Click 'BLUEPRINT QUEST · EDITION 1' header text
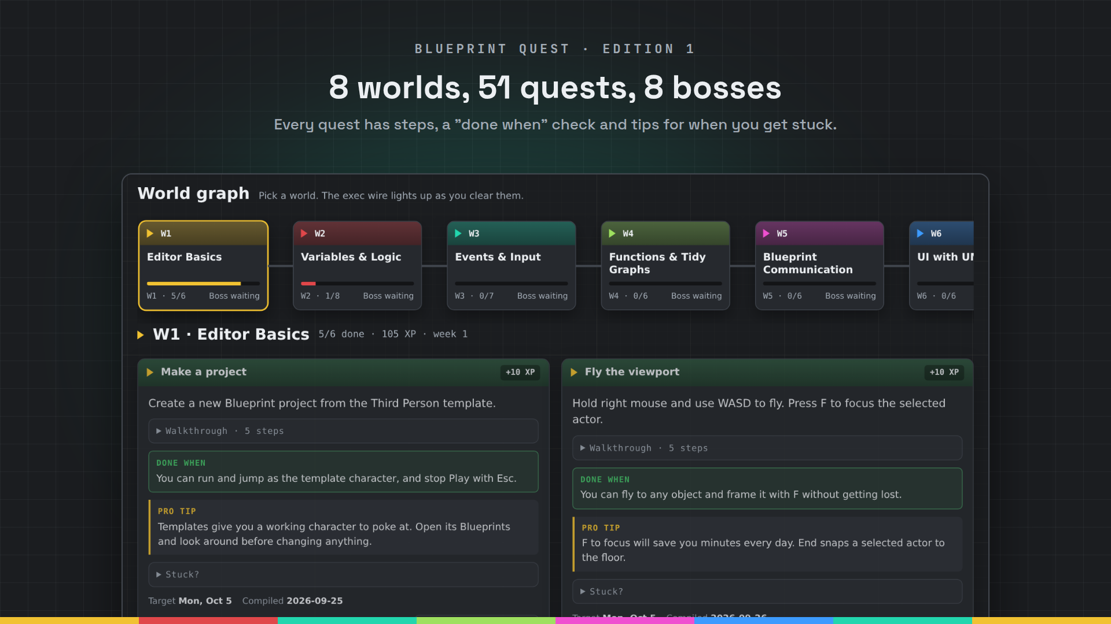 click(x=555, y=49)
